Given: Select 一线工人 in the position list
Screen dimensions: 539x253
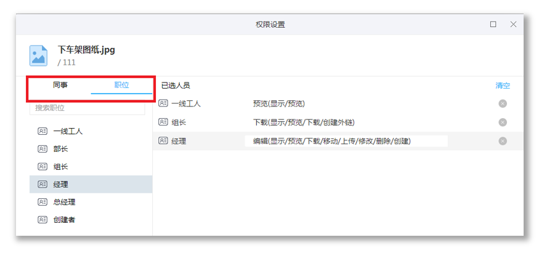Looking at the screenshot, I should [x=91, y=131].
